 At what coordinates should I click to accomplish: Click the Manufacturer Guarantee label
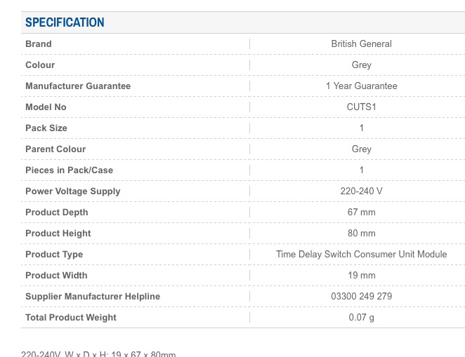coord(78,86)
